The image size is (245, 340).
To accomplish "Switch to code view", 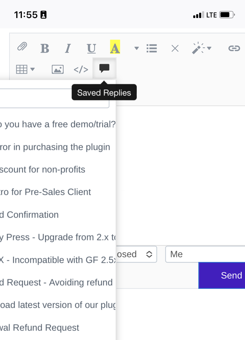I will click(81, 69).
